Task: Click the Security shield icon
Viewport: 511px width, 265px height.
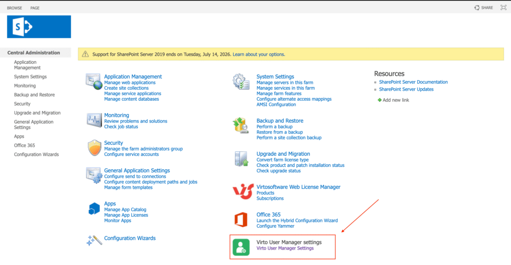Action: tap(94, 148)
